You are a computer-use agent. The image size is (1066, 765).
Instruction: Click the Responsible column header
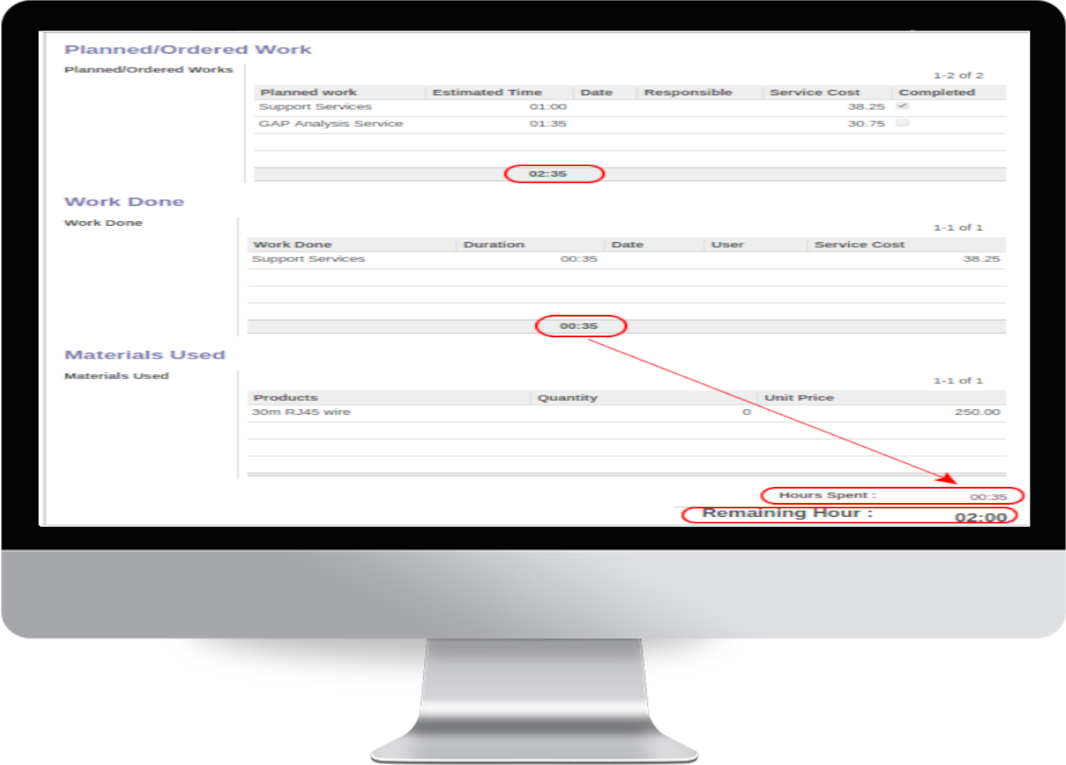688,92
